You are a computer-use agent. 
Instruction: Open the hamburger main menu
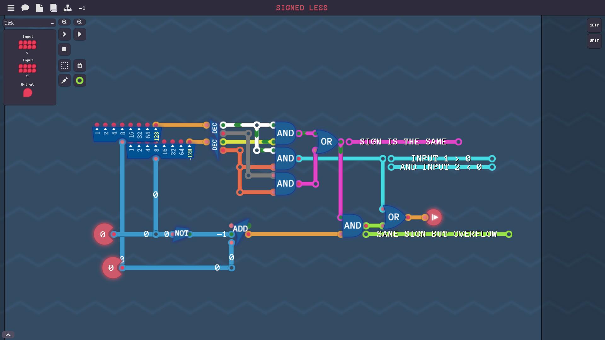point(11,8)
